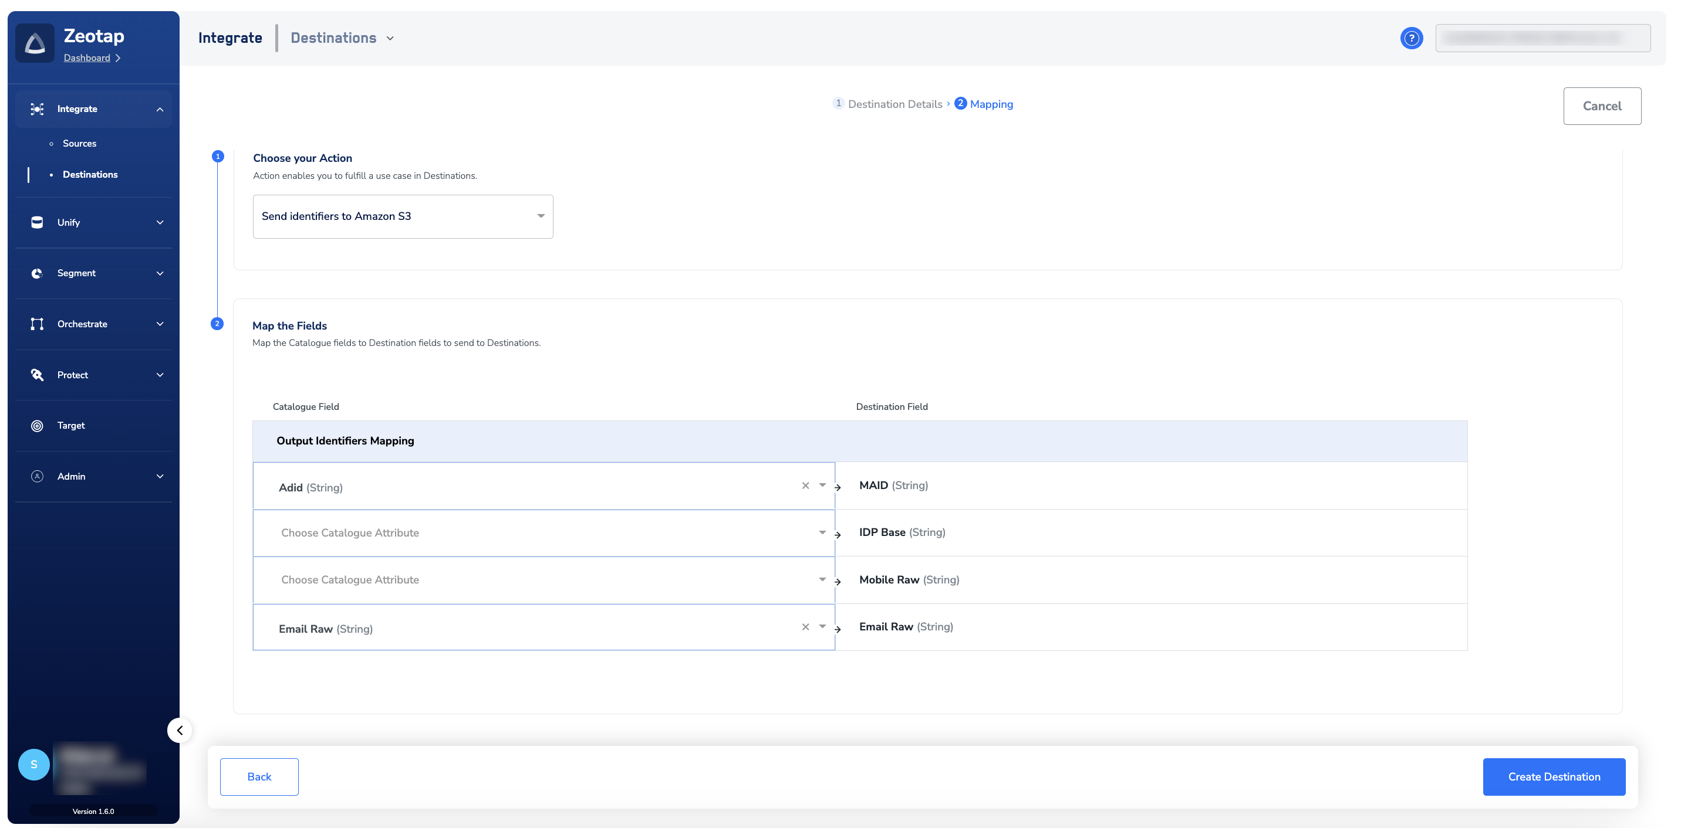Click the Target sidebar icon
Screen dimensions: 1681x828
37,426
